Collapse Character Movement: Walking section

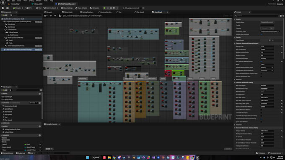[x=235, y=83]
